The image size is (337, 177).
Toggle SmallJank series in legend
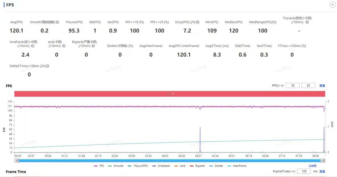(x=161, y=166)
